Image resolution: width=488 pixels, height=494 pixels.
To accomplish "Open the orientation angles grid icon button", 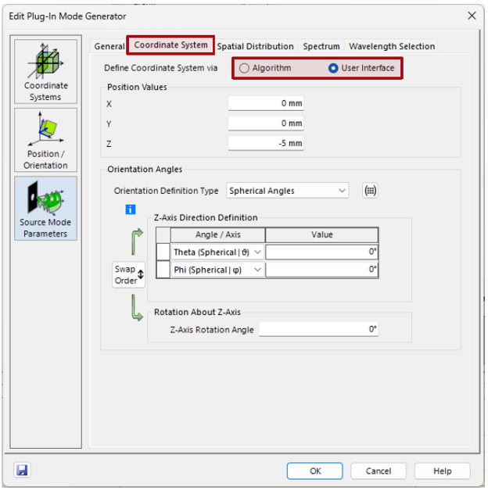I will tap(371, 191).
